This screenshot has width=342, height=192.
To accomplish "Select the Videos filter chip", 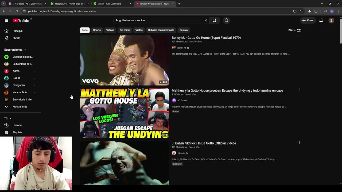I will pyautogui.click(x=110, y=30).
